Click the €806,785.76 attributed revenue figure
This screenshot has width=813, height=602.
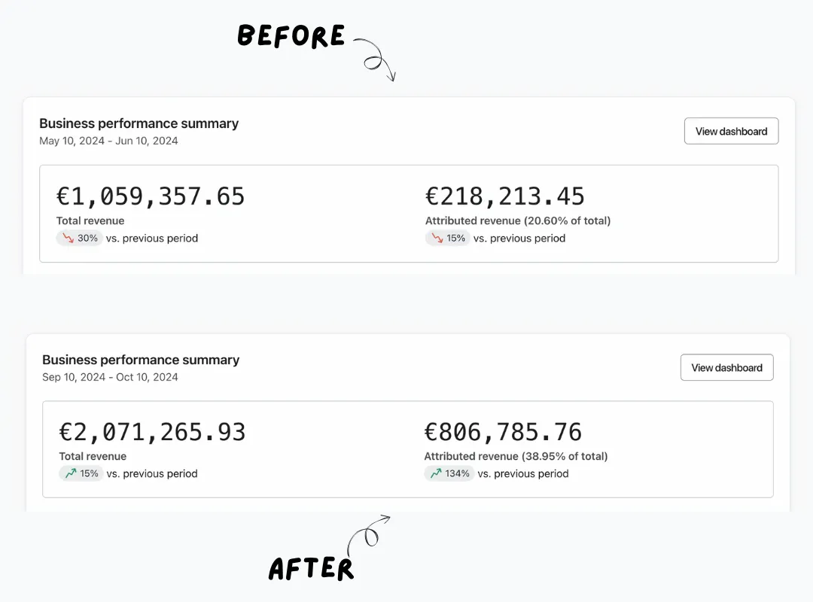[x=503, y=433]
